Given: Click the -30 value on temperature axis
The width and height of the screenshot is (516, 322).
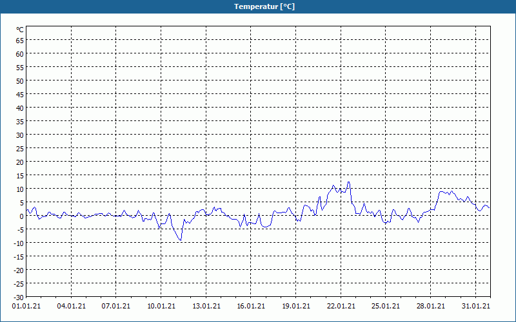Looking at the screenshot, I should pos(19,298).
